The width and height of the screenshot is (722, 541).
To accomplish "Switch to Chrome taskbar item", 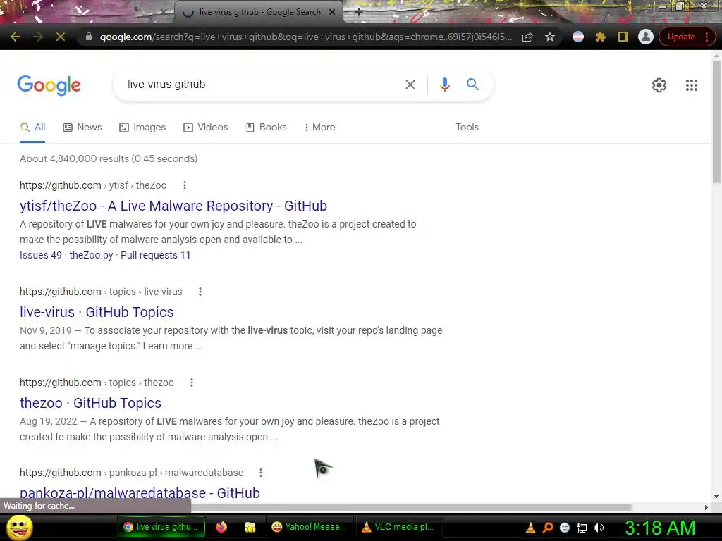I will 161,527.
